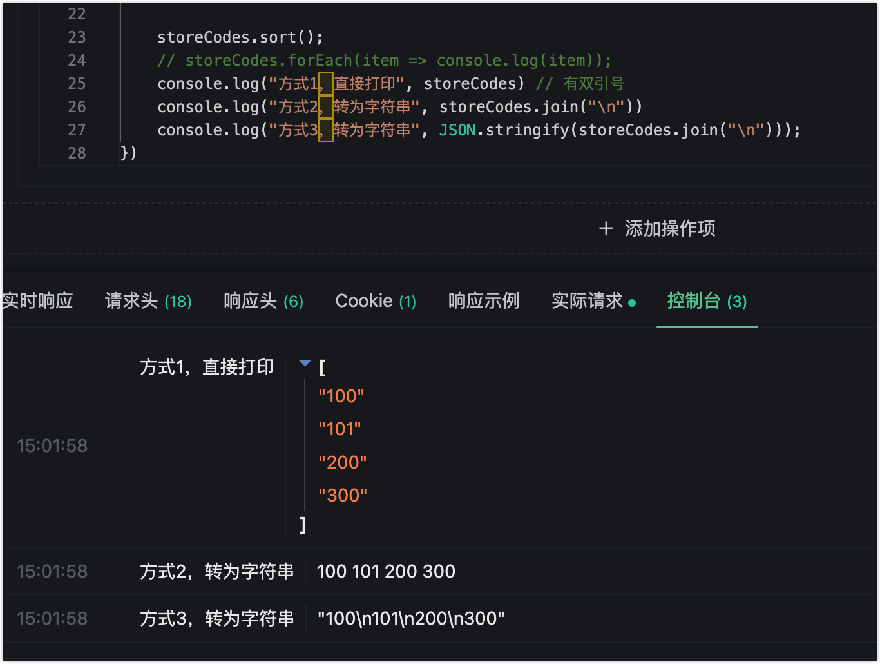
Task: Place cursor on storeCodes.sort(); line
Action: click(240, 37)
